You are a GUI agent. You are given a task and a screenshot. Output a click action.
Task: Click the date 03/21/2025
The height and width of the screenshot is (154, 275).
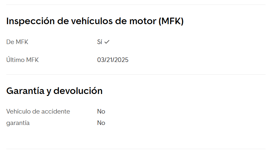pyautogui.click(x=113, y=60)
